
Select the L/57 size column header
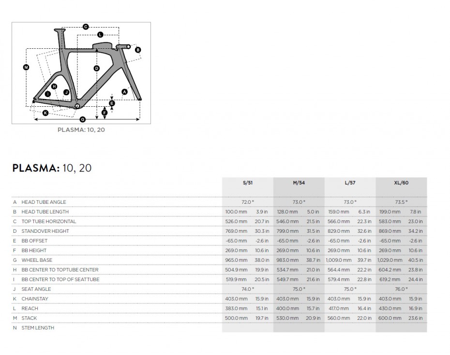tap(350, 183)
